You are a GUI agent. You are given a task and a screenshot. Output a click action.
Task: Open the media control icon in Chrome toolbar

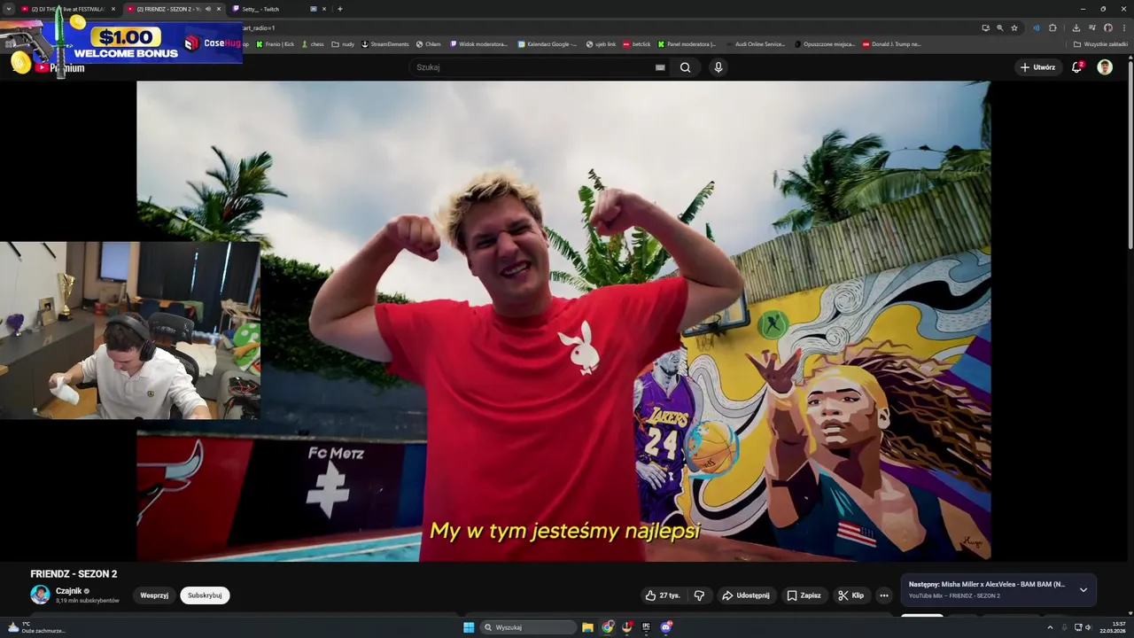pos(1092,27)
